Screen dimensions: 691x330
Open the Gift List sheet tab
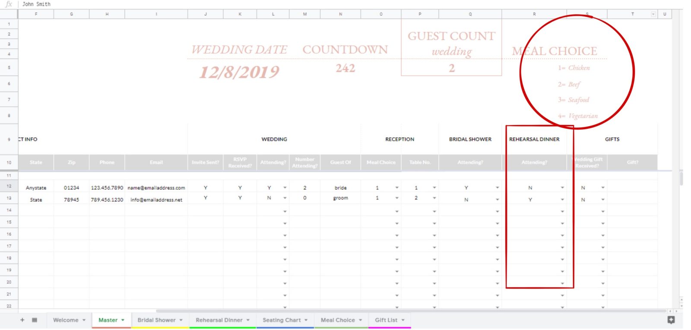386,320
